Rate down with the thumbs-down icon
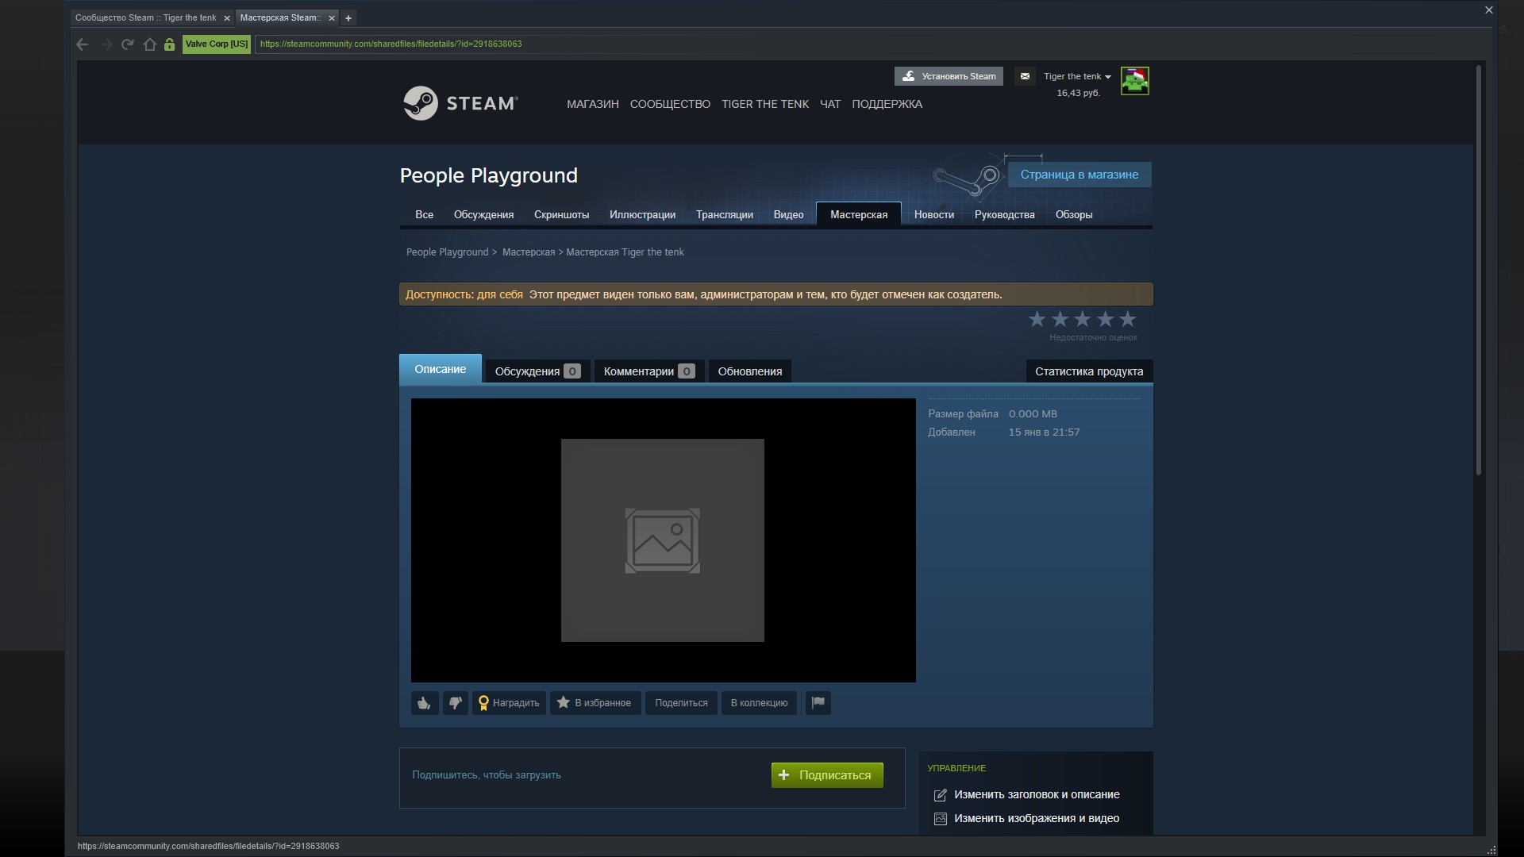 click(455, 703)
